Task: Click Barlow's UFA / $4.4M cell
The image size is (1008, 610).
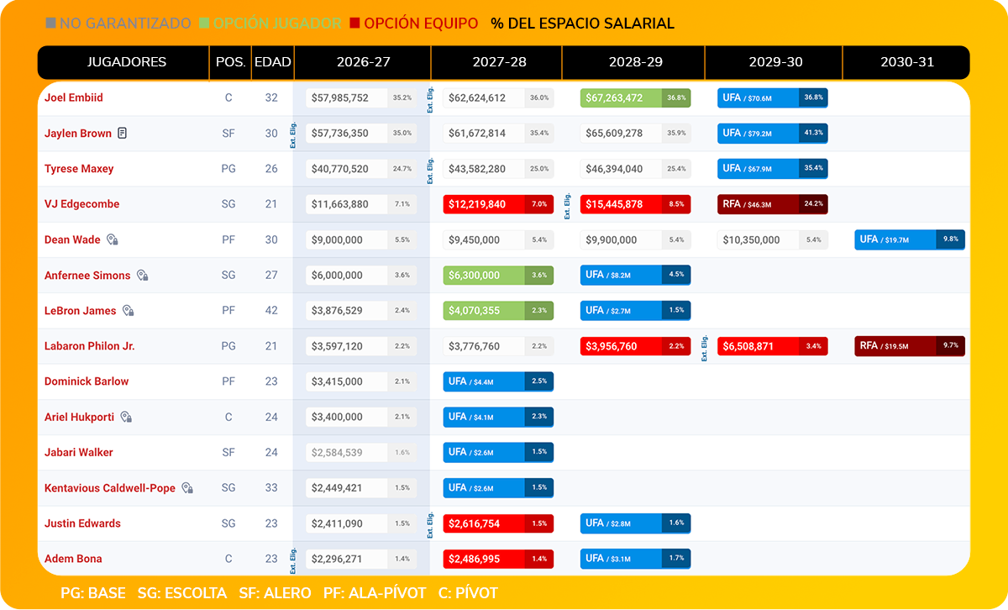Action: pos(498,381)
